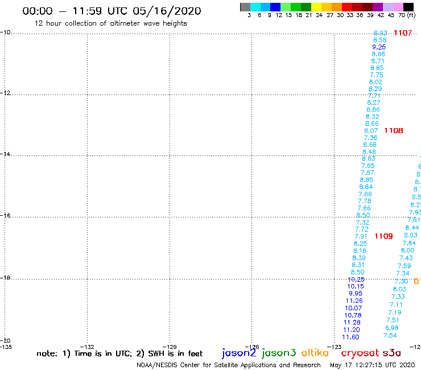Click the wave height value 8.93
Image resolution: width=421 pixels, height=370 pixels.
click(x=381, y=33)
